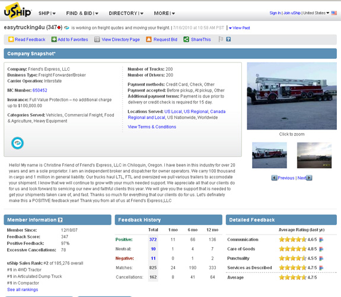
Task: Click the Read Feedback star icon
Action: (11, 39)
